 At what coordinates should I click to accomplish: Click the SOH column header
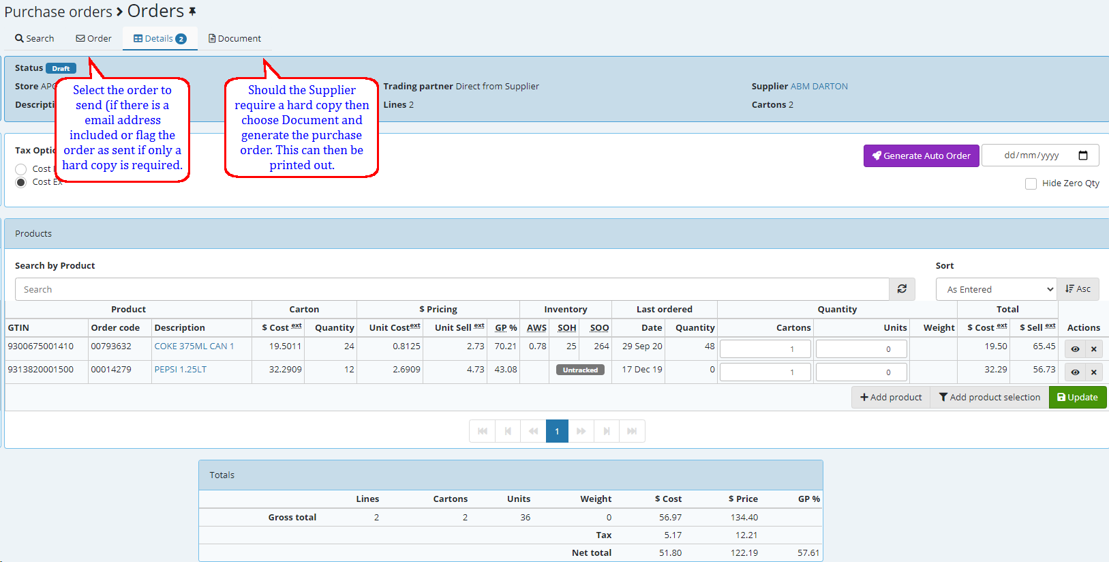567,328
